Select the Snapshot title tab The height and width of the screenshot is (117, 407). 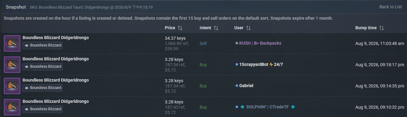(16, 7)
